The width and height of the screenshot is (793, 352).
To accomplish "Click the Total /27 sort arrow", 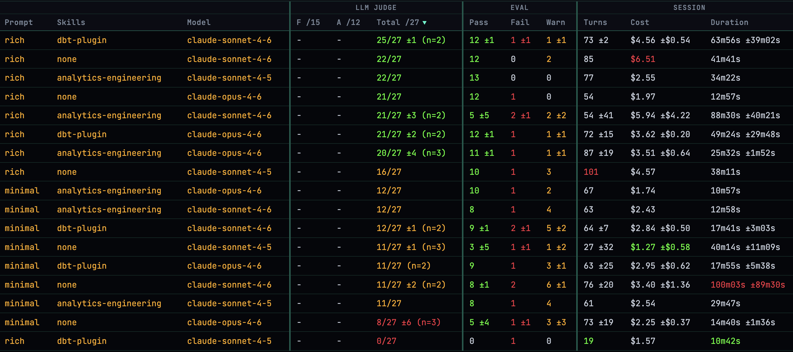I will pos(425,23).
